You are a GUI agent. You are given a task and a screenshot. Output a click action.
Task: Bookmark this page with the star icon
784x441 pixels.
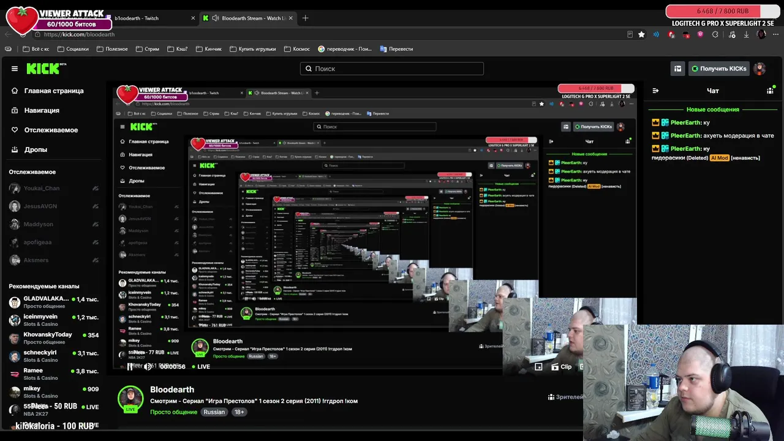click(x=641, y=34)
